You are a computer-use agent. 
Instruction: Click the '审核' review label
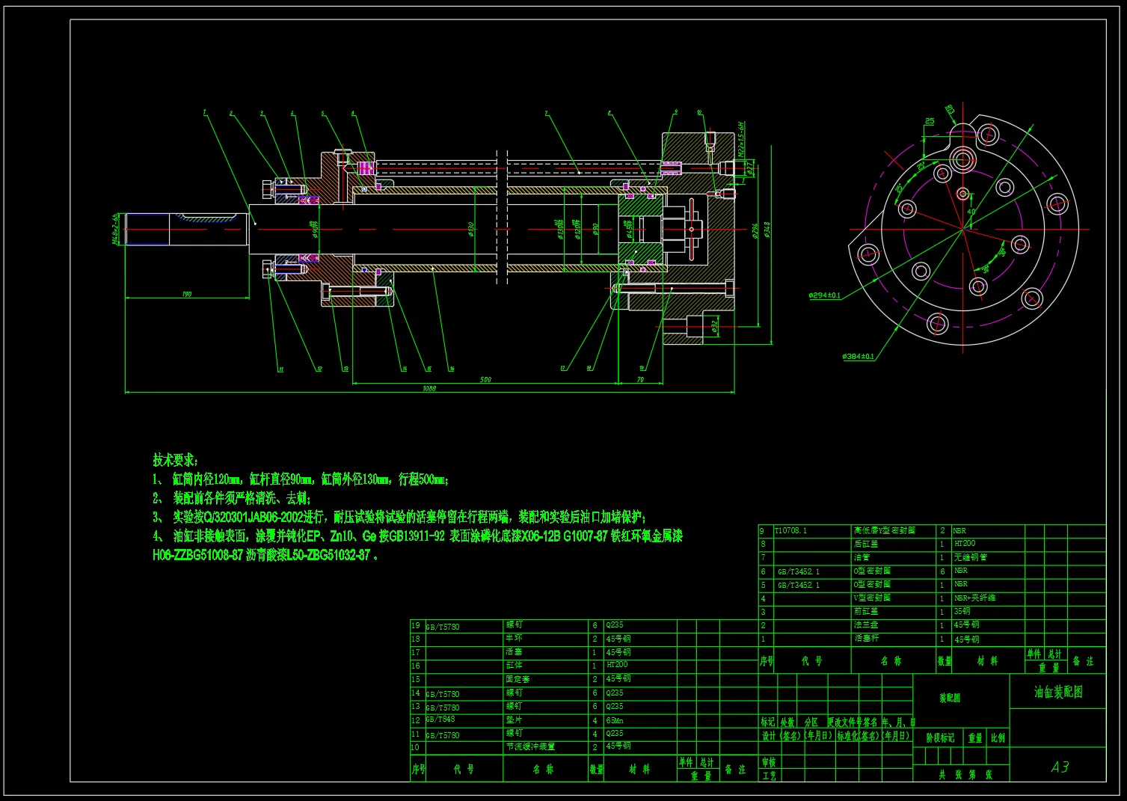coord(768,763)
